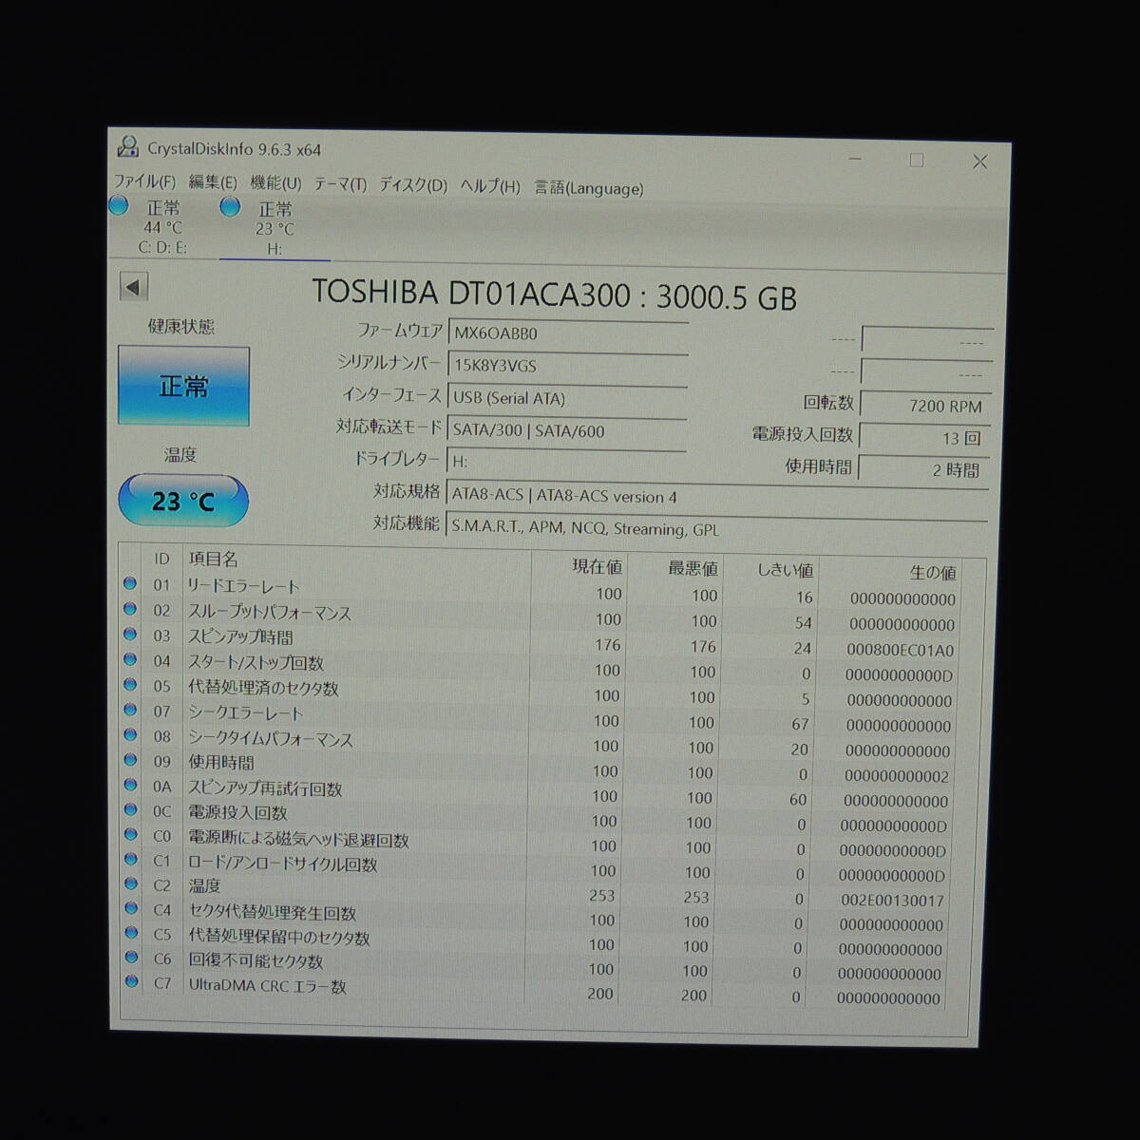Click the interface field USB (Serial ATA)
The width and height of the screenshot is (1140, 1140).
(567, 399)
